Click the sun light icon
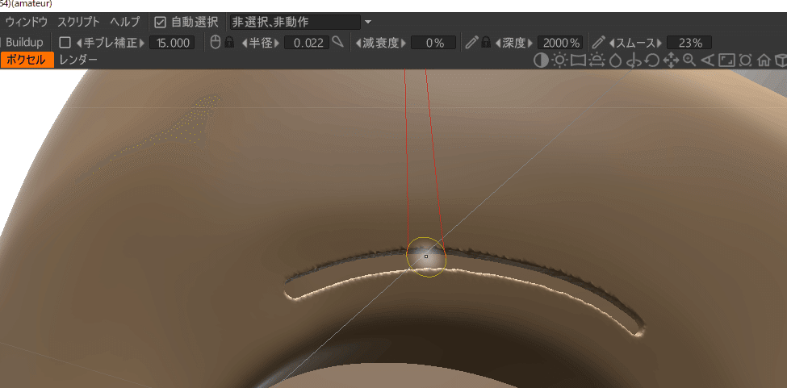Image resolution: width=787 pixels, height=388 pixels. point(559,60)
